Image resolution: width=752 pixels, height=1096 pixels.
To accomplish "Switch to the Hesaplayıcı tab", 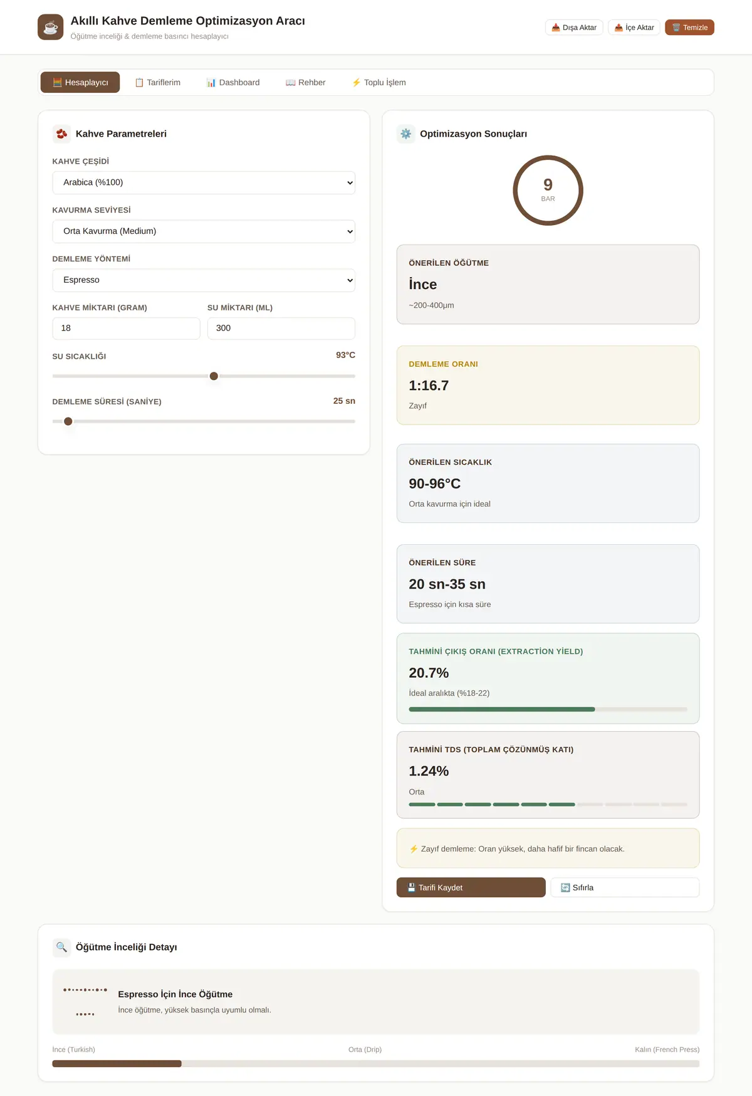I will pos(80,82).
